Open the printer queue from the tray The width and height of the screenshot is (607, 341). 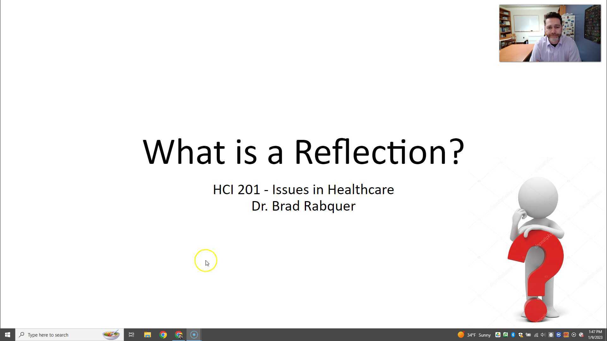pyautogui.click(x=551, y=335)
